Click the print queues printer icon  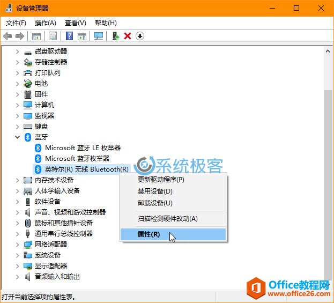click(28, 73)
